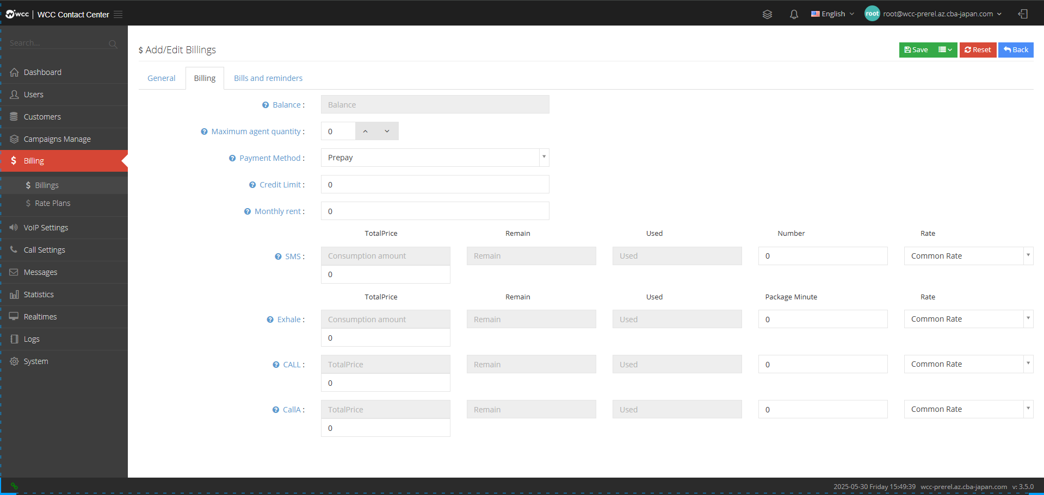Open the notifications bell
1044x495 pixels.
[794, 15]
